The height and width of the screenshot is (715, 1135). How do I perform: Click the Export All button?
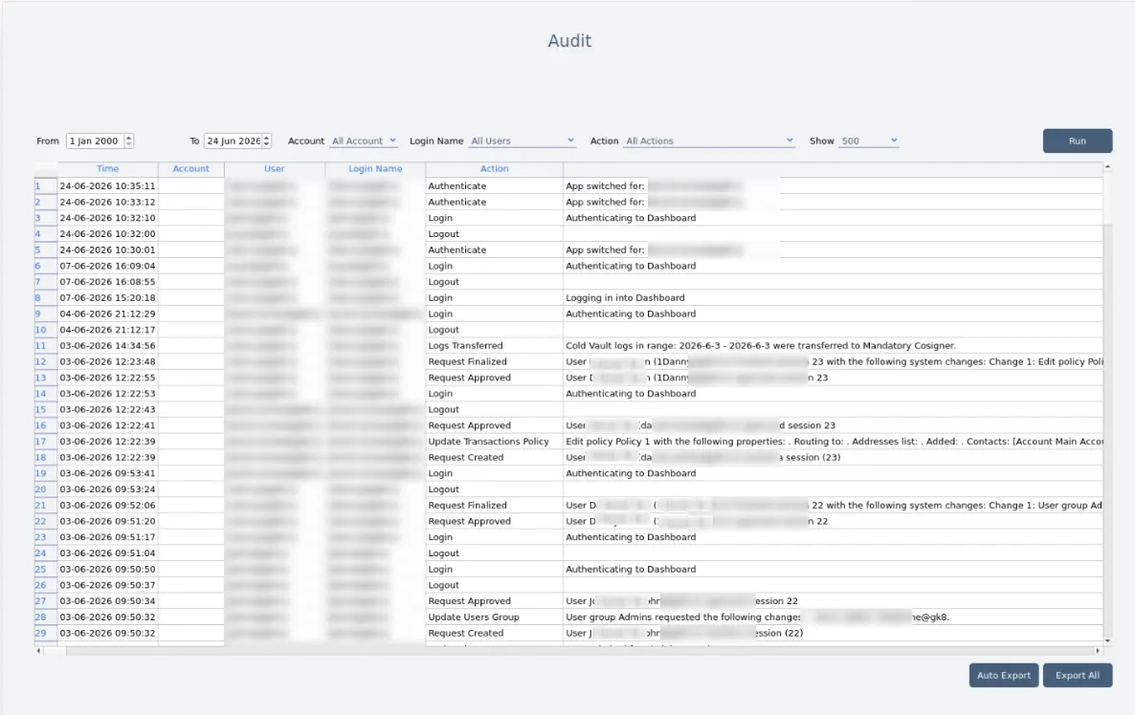point(1077,675)
